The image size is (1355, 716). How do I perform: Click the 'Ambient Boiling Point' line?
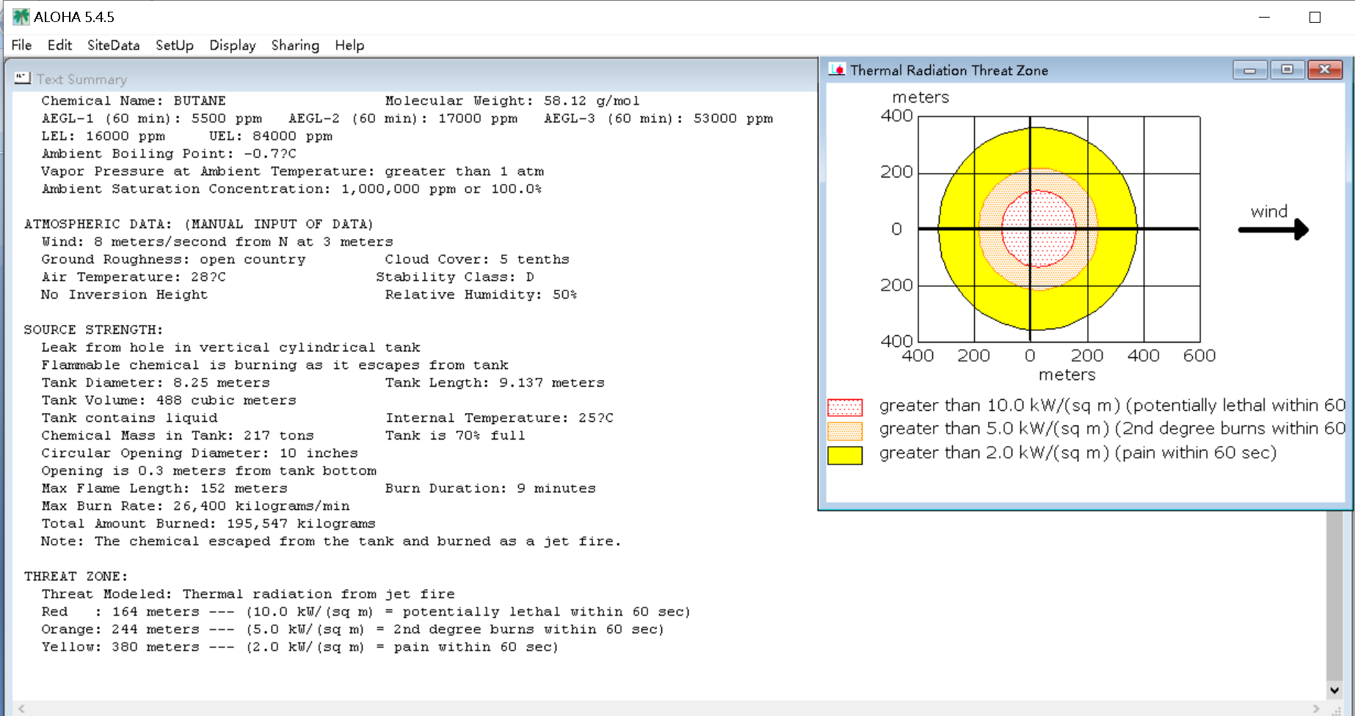169,154
